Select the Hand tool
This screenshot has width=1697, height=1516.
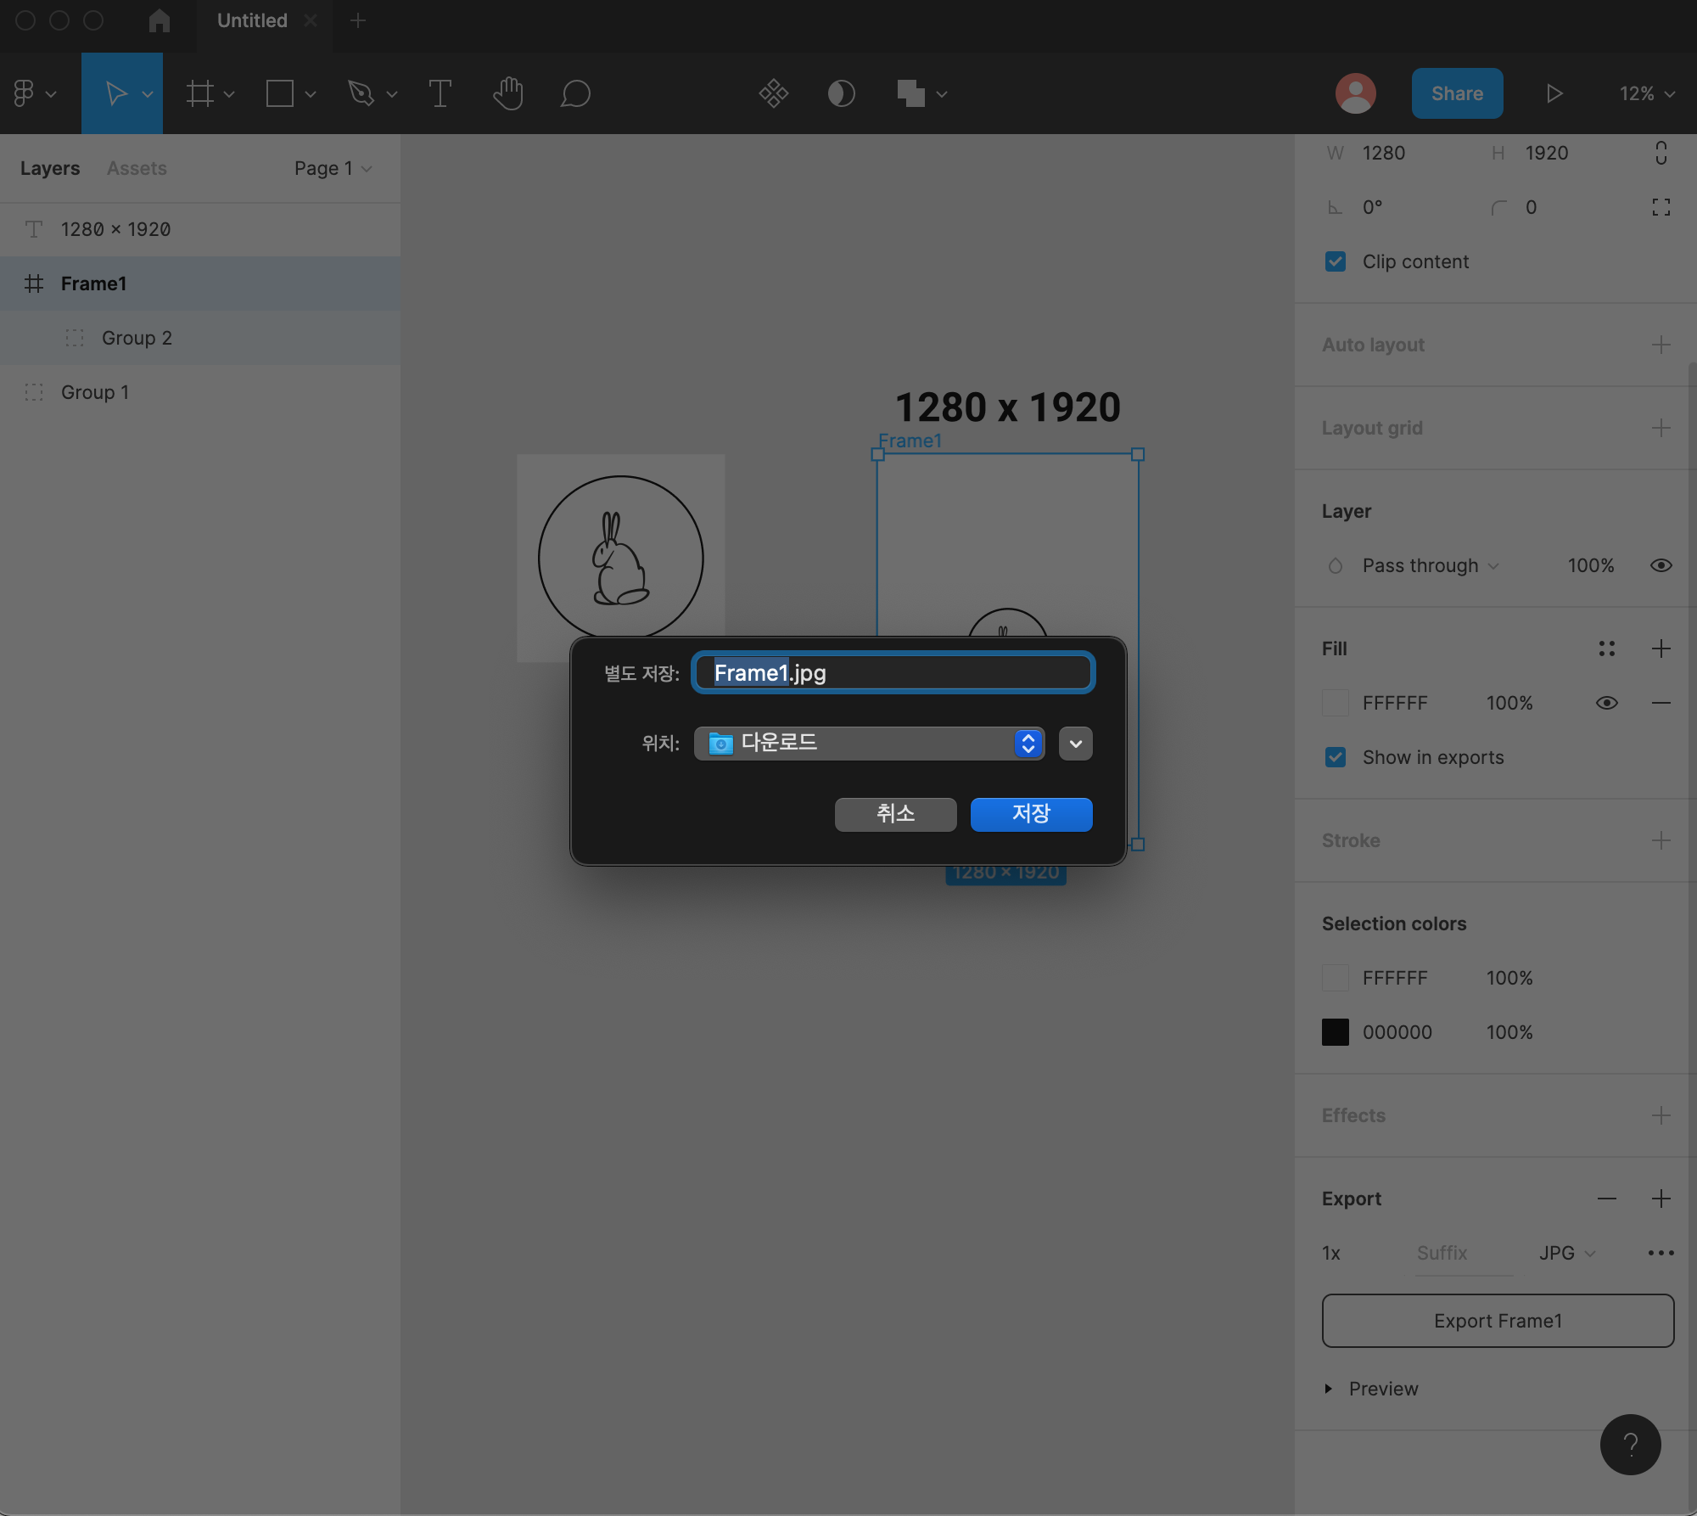coord(507,93)
